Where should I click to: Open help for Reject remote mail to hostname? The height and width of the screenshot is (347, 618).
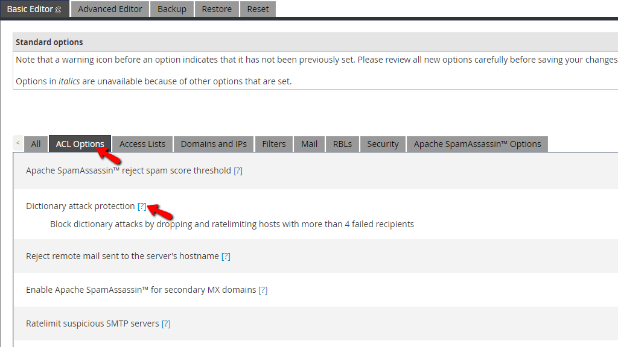click(226, 256)
